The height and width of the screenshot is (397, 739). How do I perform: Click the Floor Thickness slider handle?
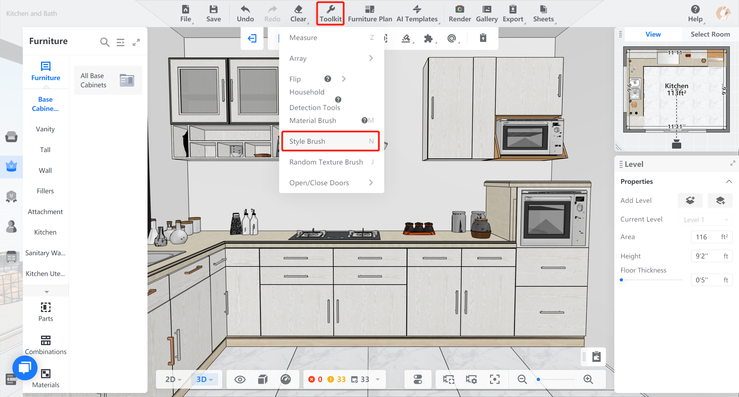622,280
